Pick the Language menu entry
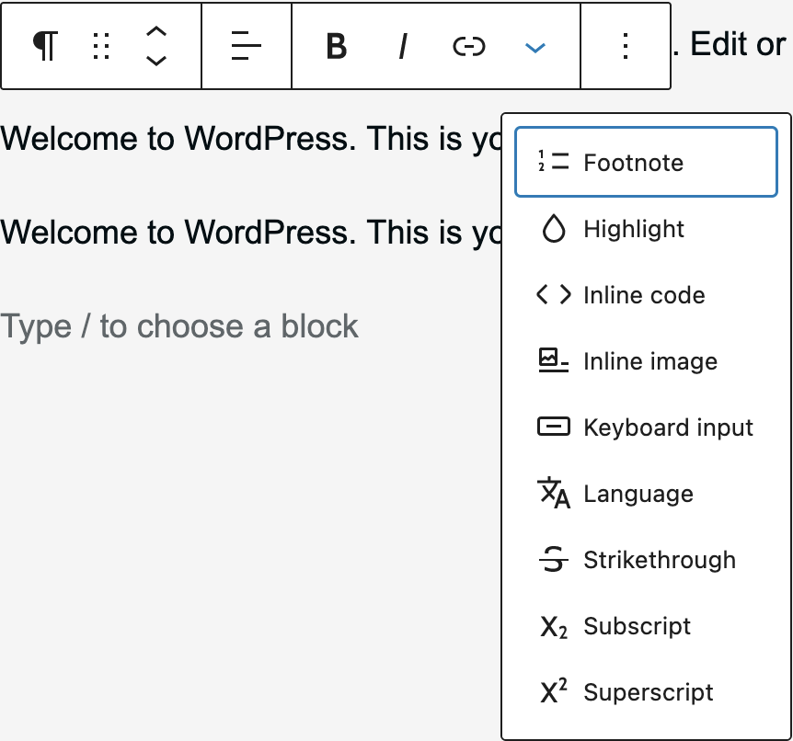 pyautogui.click(x=646, y=494)
